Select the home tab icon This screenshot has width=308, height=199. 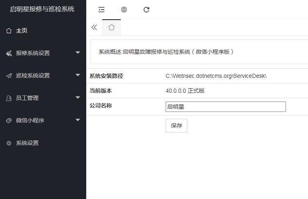(111, 27)
